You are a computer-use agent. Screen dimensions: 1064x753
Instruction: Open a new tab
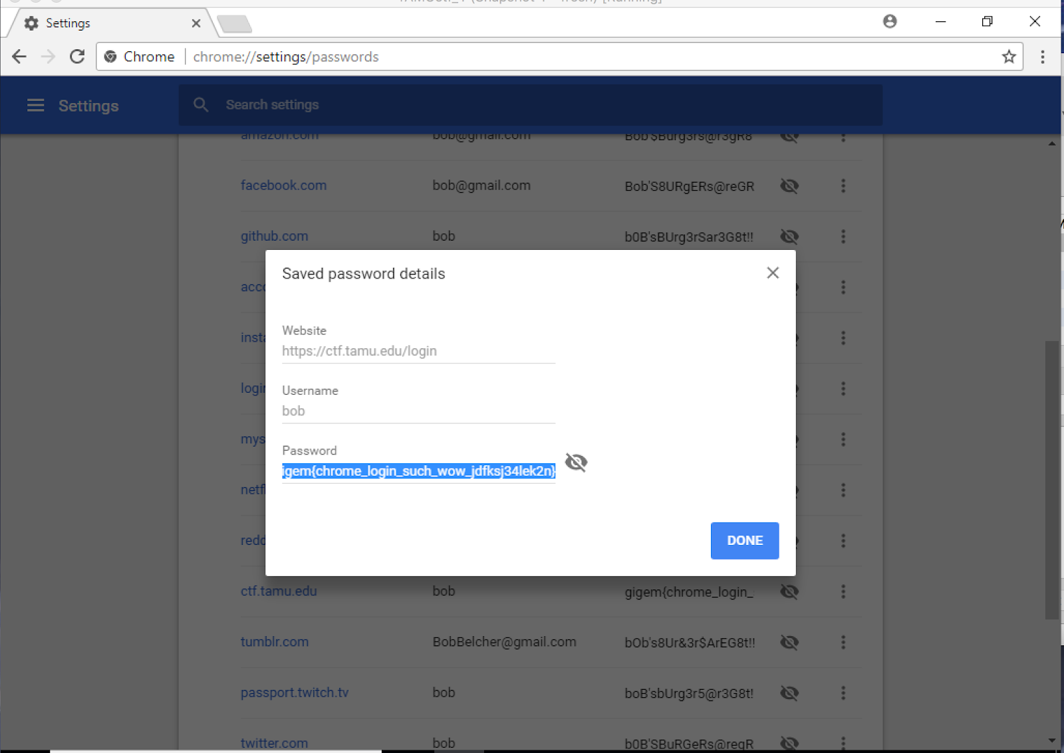(x=234, y=24)
